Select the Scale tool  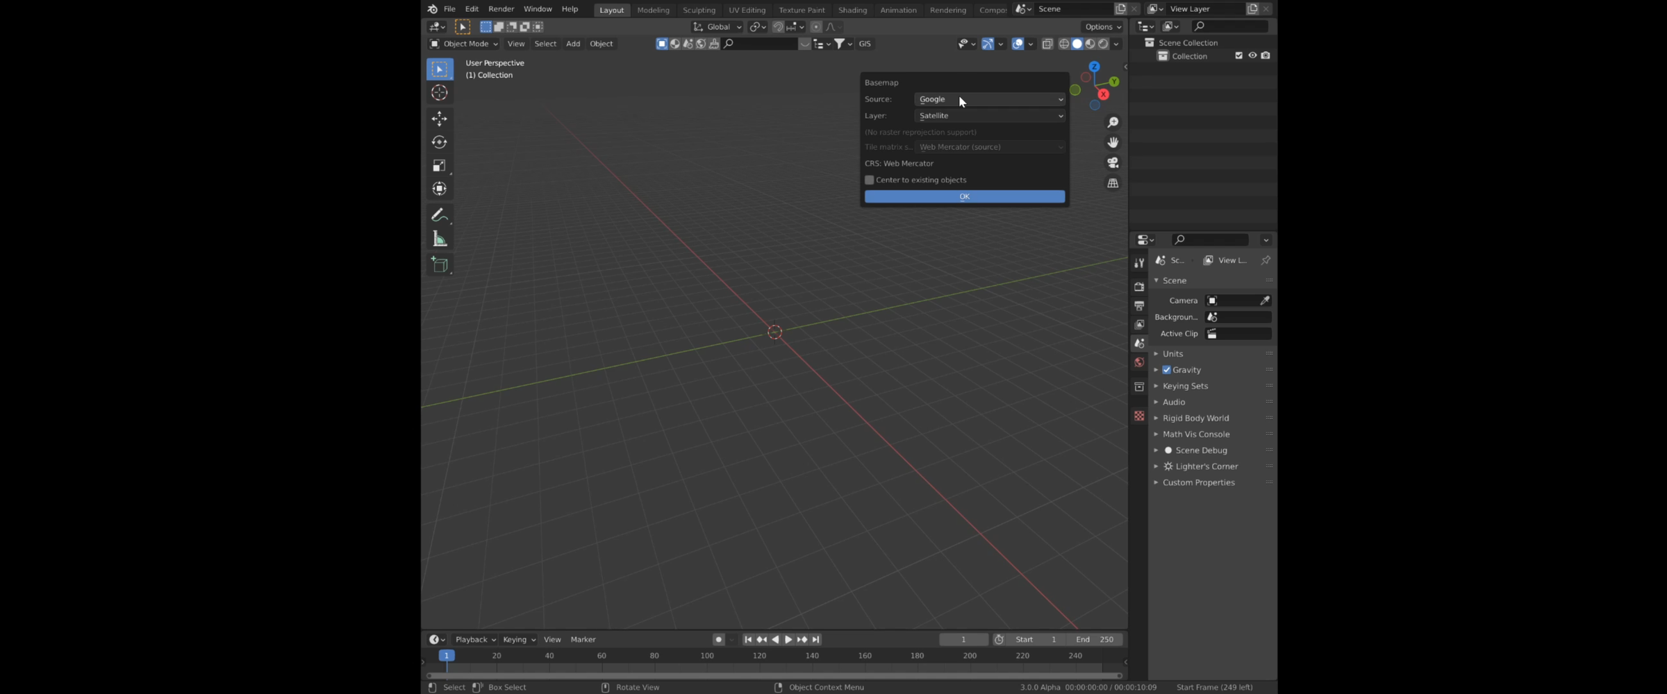pyautogui.click(x=439, y=166)
